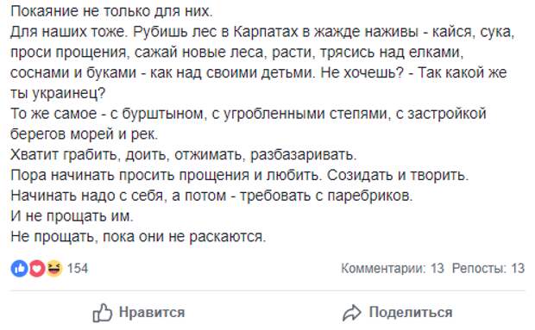
Task: Click the blue thumbs-up reaction icon
Action: pos(19,268)
